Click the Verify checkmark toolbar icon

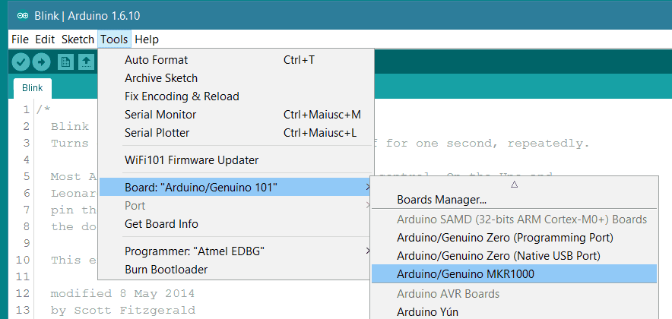(21, 62)
